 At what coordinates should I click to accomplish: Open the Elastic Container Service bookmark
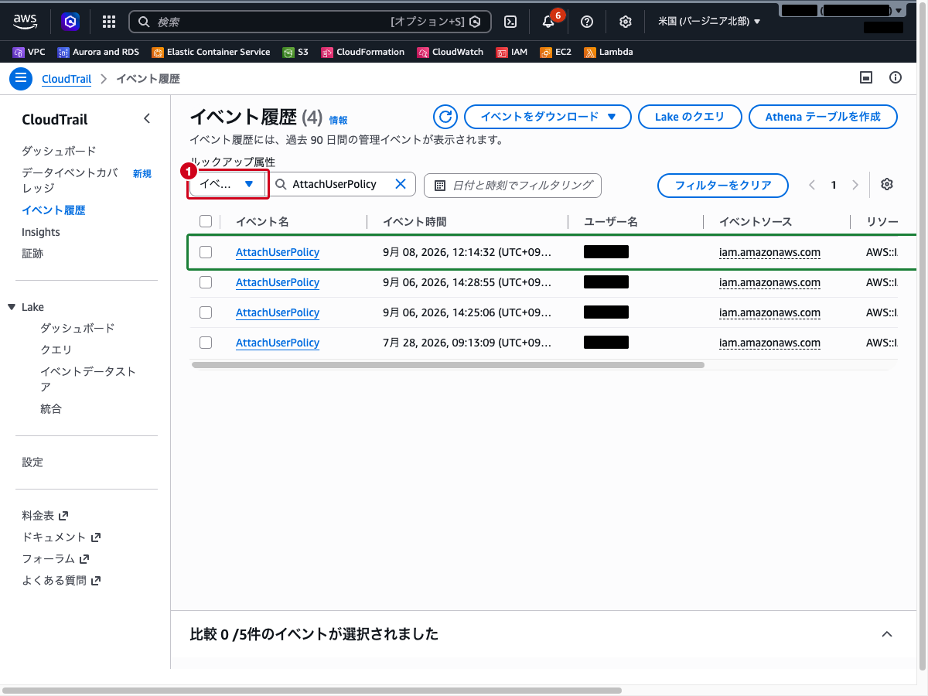211,52
